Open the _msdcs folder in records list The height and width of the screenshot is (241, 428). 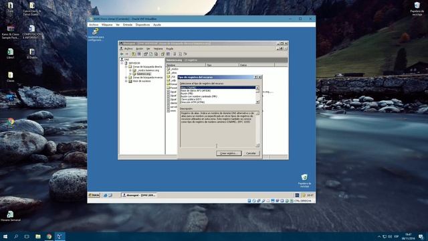click(173, 69)
